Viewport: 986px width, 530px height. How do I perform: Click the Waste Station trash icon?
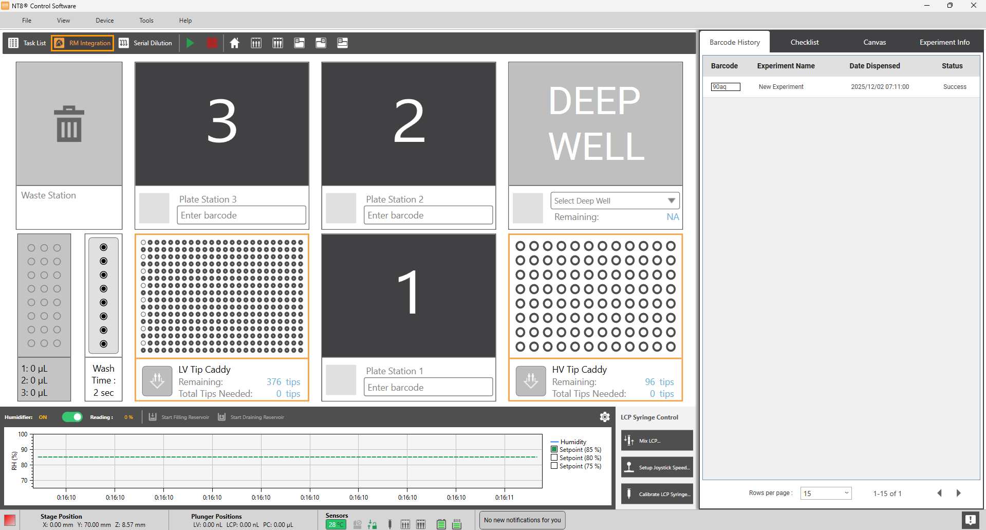click(x=69, y=124)
